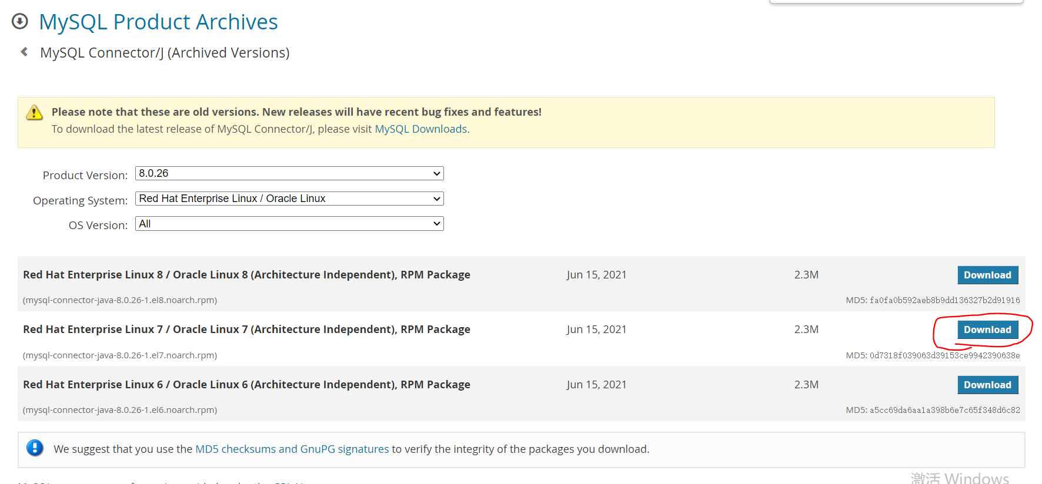The height and width of the screenshot is (484, 1042).
Task: Click the filename mysql-connector-java-8.0.26-1.el6.noarch.rpm
Action: [x=120, y=410]
